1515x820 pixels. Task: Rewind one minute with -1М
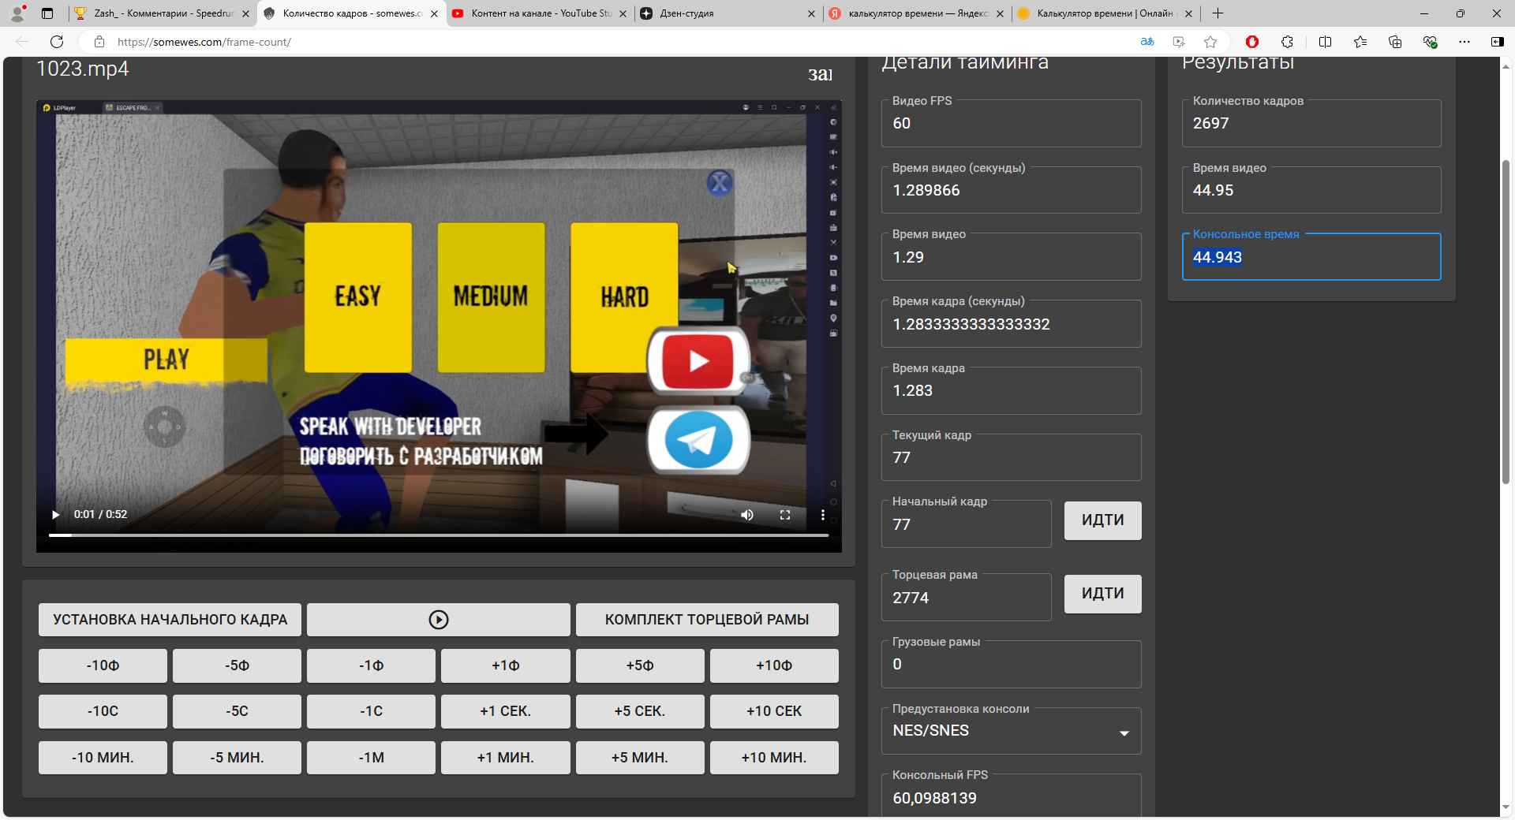pyautogui.click(x=371, y=758)
